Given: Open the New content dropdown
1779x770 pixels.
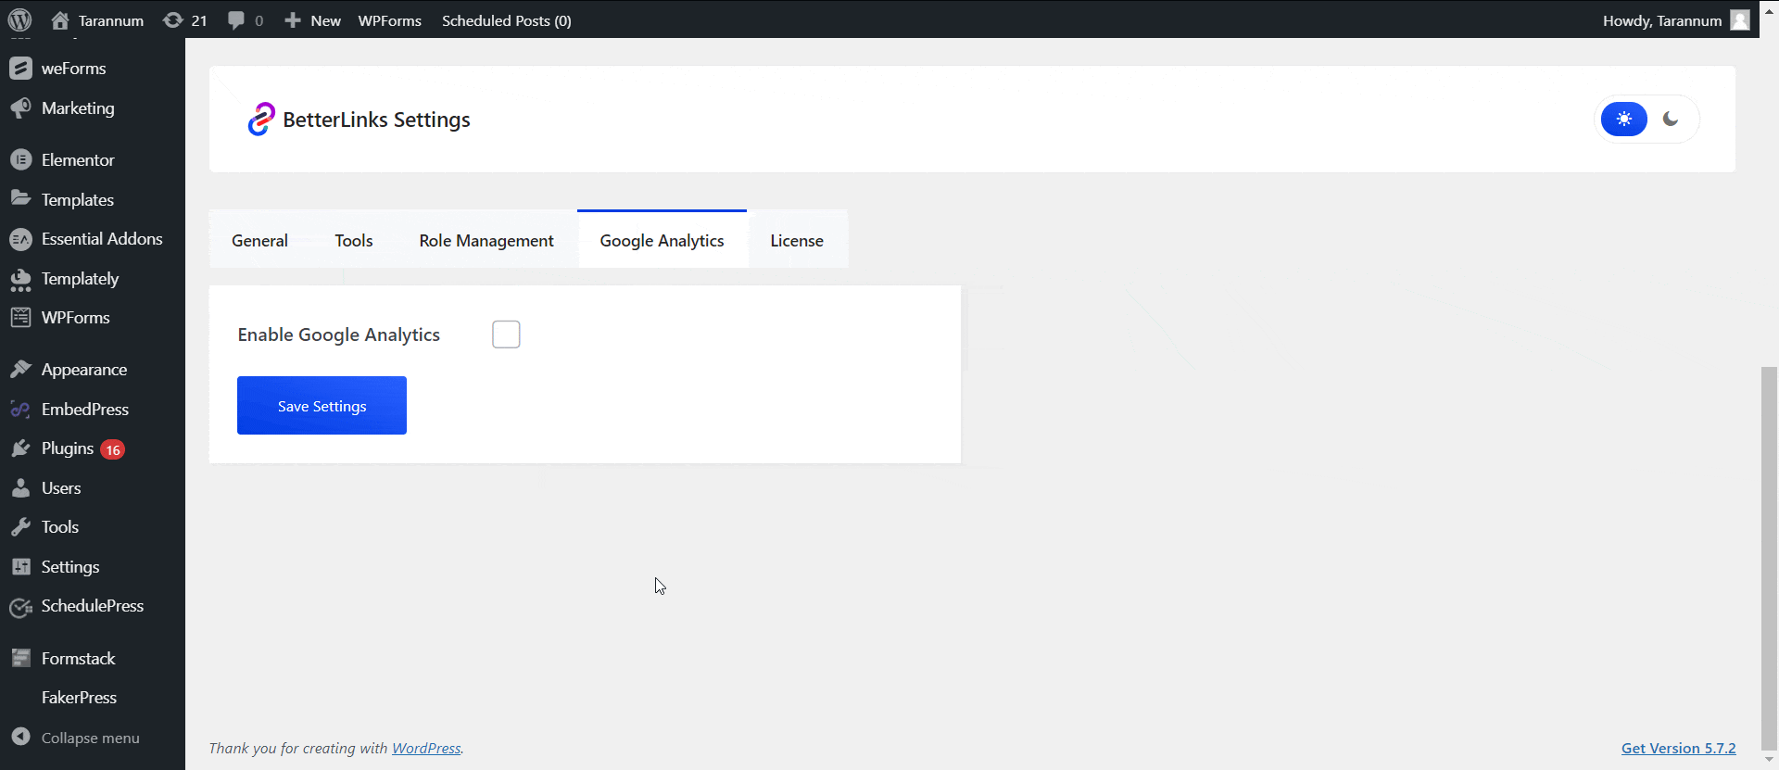Looking at the screenshot, I should click(313, 19).
